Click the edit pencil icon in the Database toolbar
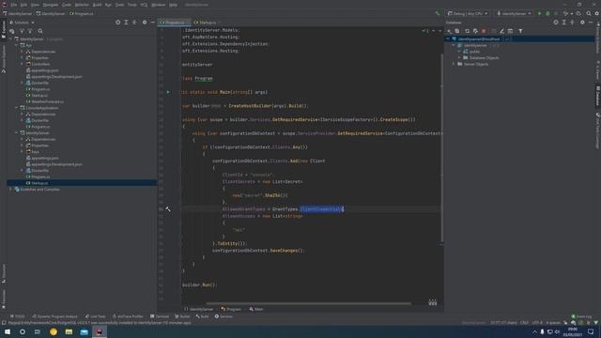601x338 pixels. [502, 31]
